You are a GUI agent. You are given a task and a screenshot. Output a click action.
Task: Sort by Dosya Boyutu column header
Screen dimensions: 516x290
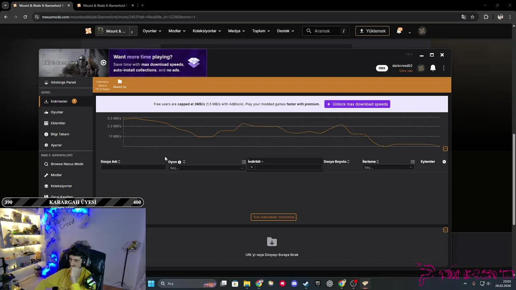pos(337,162)
